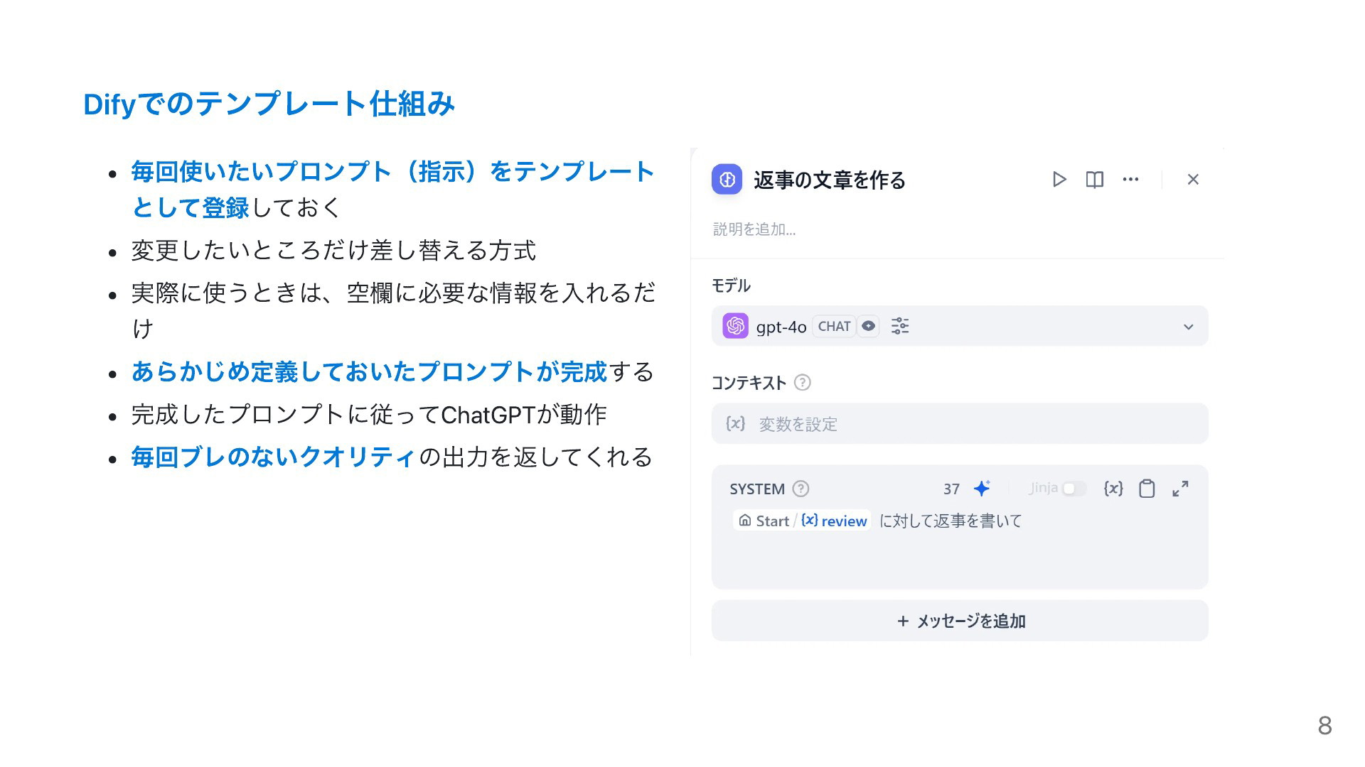Click the character count 37

click(951, 489)
